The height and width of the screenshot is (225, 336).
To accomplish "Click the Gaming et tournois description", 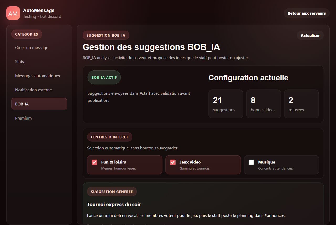I will (x=195, y=168).
